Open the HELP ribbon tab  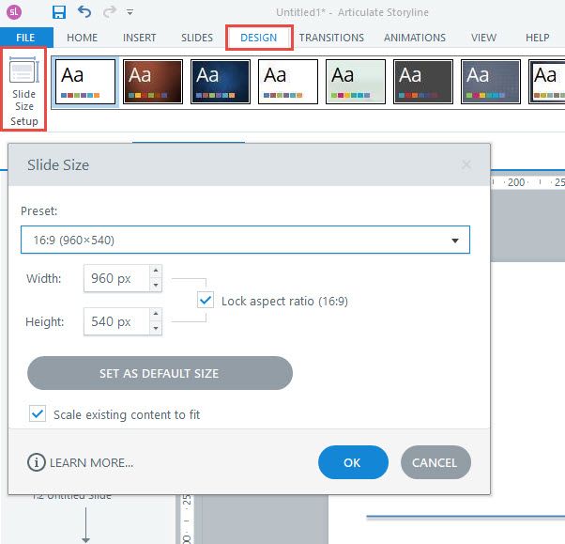(x=537, y=38)
